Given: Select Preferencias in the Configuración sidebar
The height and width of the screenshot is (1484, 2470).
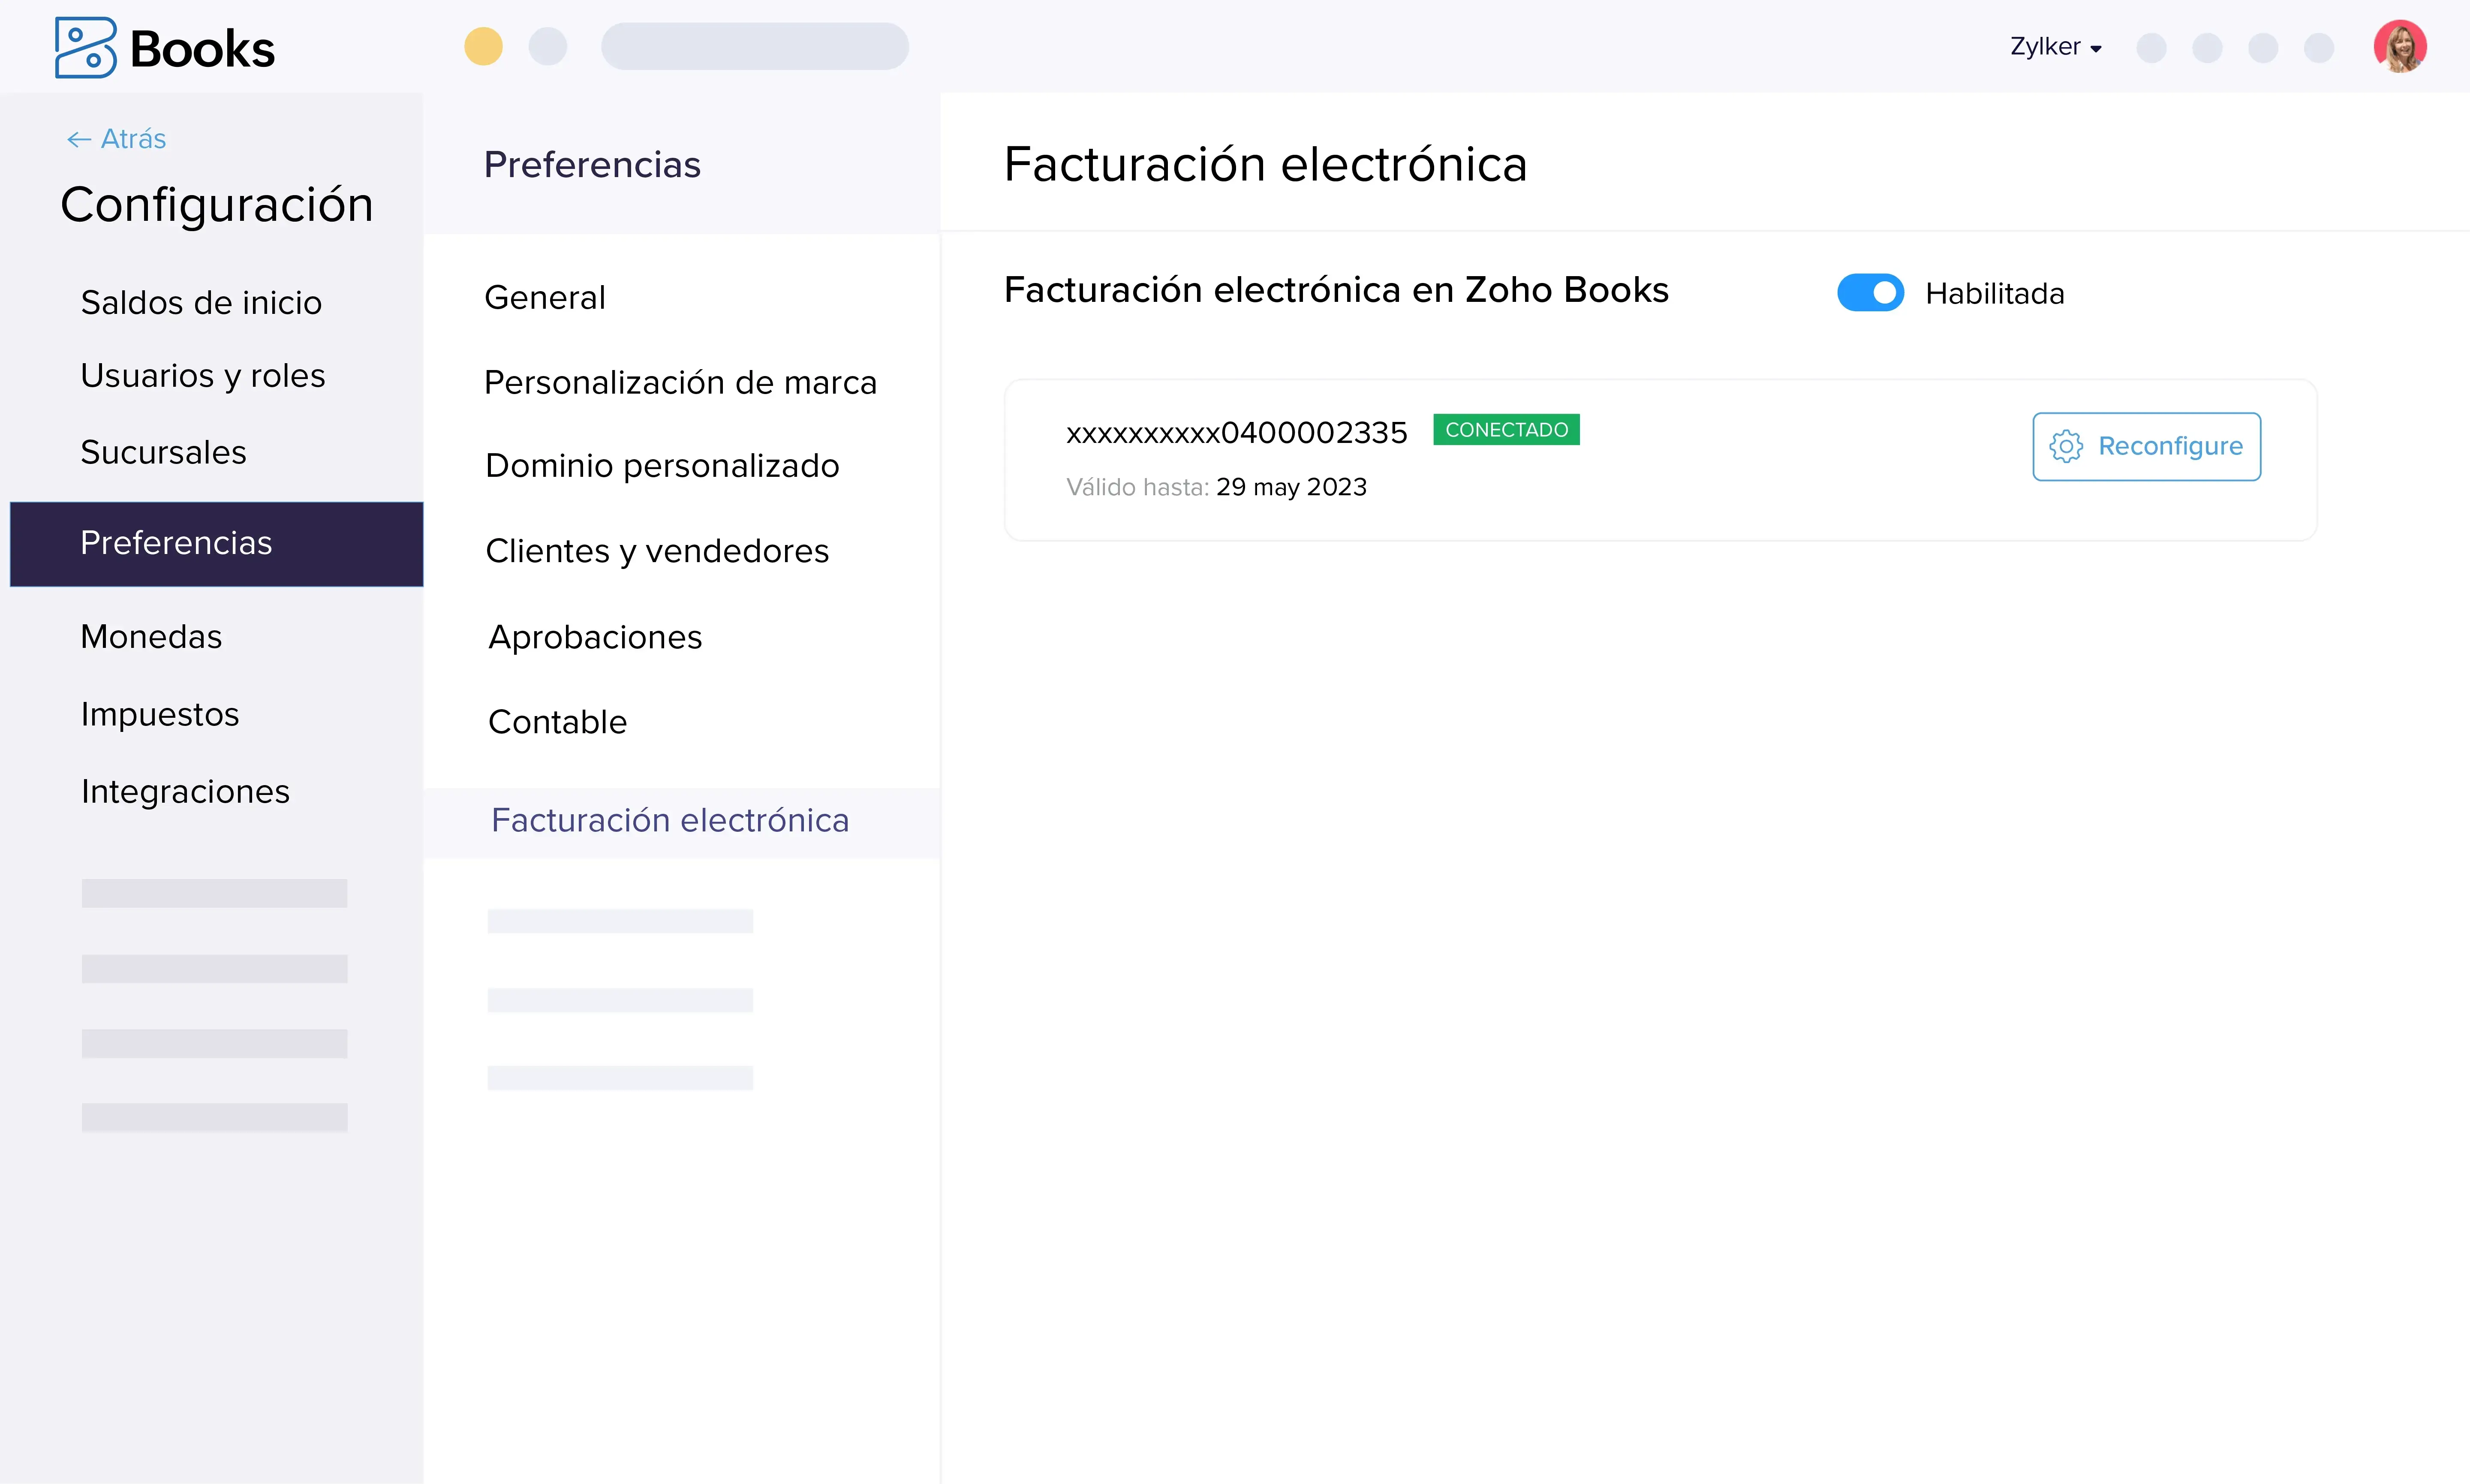Looking at the screenshot, I should coord(176,543).
